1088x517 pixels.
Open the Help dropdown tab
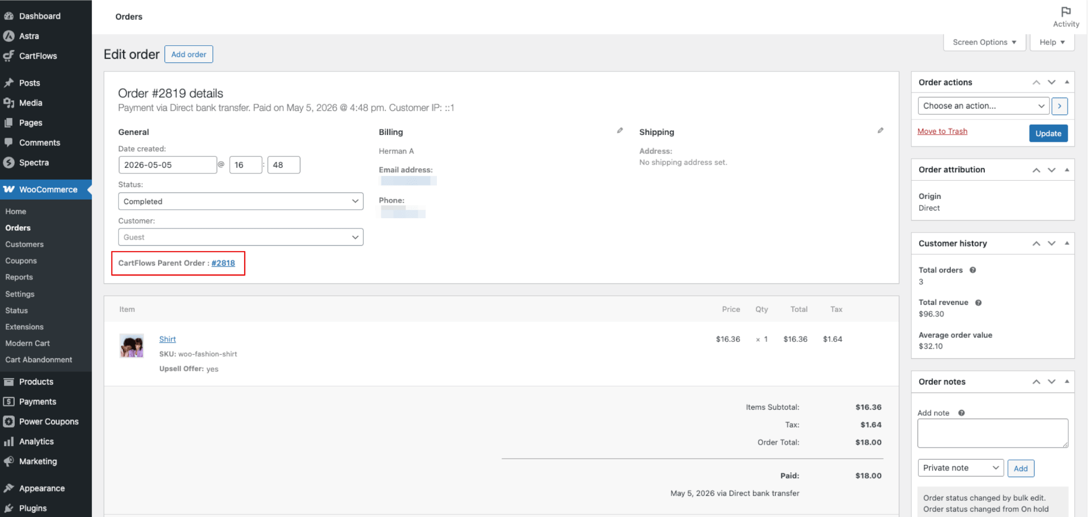click(1052, 43)
